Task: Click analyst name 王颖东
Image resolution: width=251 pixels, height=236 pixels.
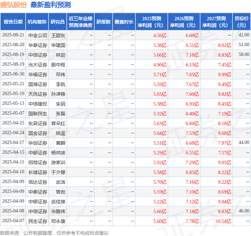Action: coord(58,35)
